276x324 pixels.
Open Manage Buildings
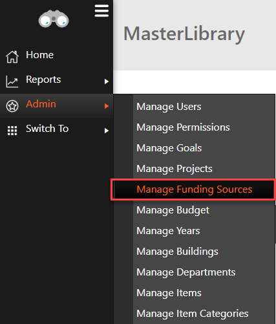tap(177, 252)
